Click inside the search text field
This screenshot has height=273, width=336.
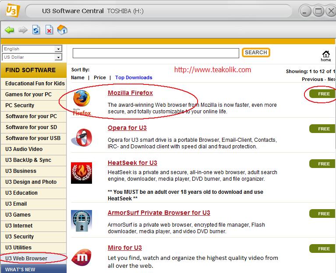point(156,53)
